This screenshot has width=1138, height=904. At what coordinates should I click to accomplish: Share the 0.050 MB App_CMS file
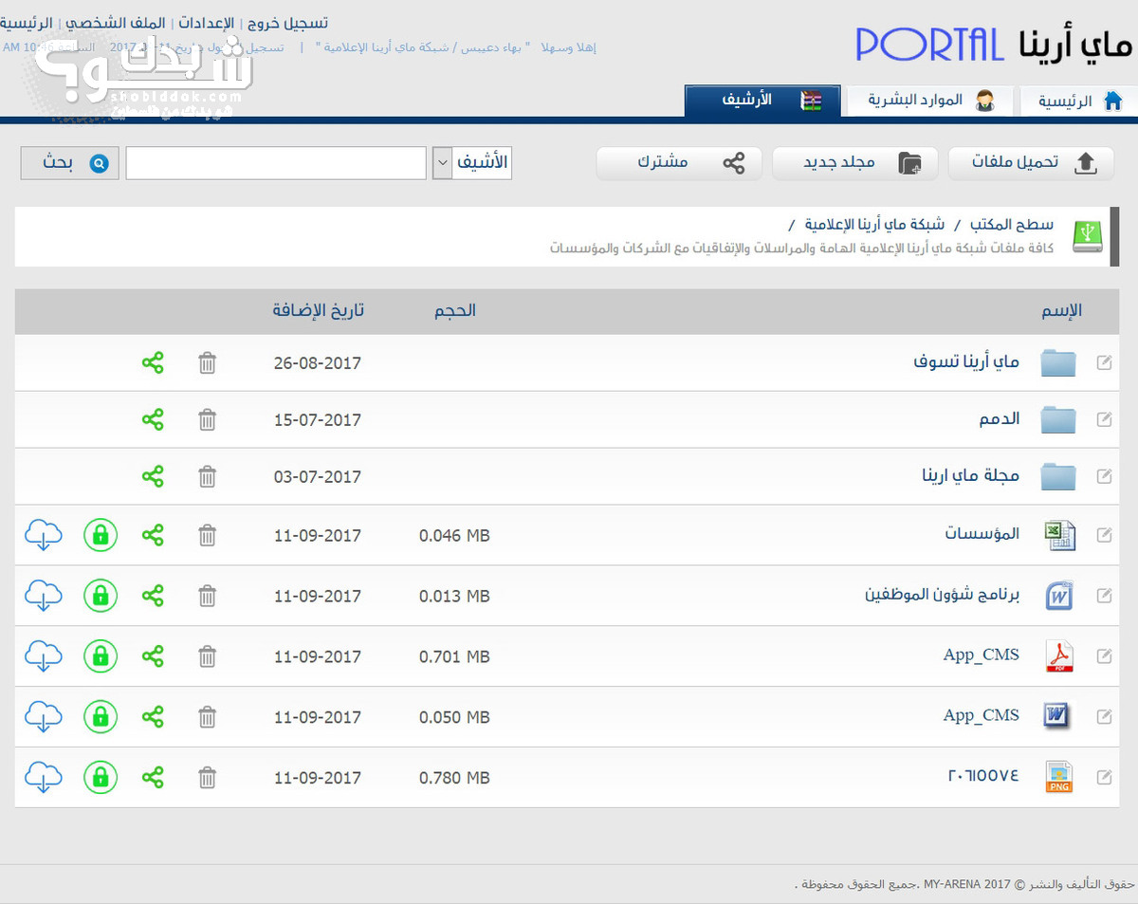coord(153,717)
